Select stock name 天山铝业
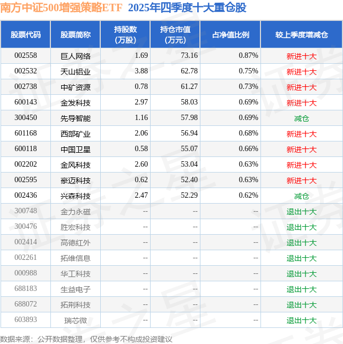The image size is (343, 344). pyautogui.click(x=76, y=72)
